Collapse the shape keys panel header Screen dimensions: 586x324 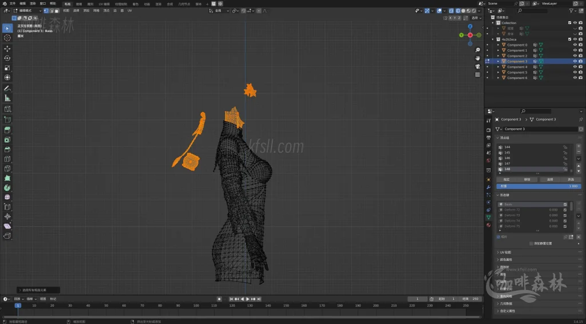pyautogui.click(x=539, y=195)
